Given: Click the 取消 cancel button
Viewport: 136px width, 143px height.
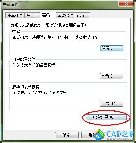Looking at the screenshot, I should tap(87, 135).
